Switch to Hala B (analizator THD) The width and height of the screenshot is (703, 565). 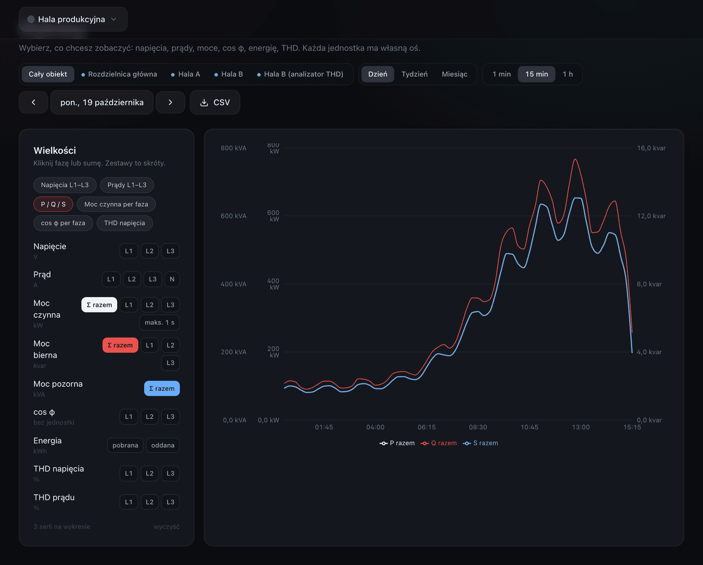tap(300, 74)
